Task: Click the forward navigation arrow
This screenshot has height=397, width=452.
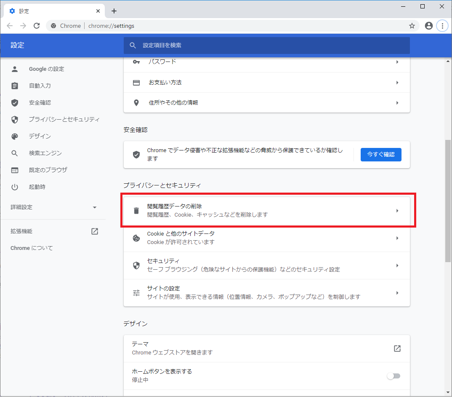Action: [23, 26]
